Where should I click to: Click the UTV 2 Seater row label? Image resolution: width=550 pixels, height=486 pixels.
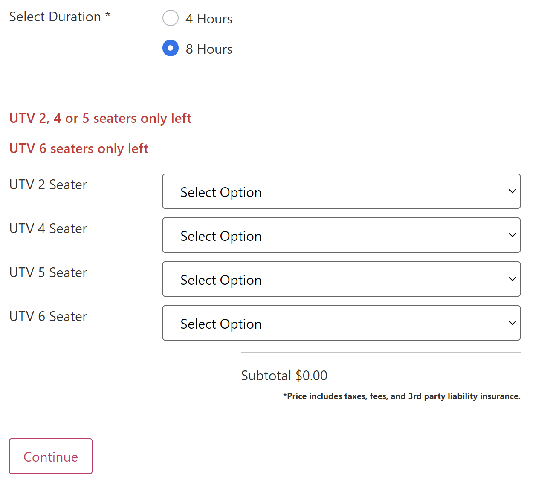(48, 185)
